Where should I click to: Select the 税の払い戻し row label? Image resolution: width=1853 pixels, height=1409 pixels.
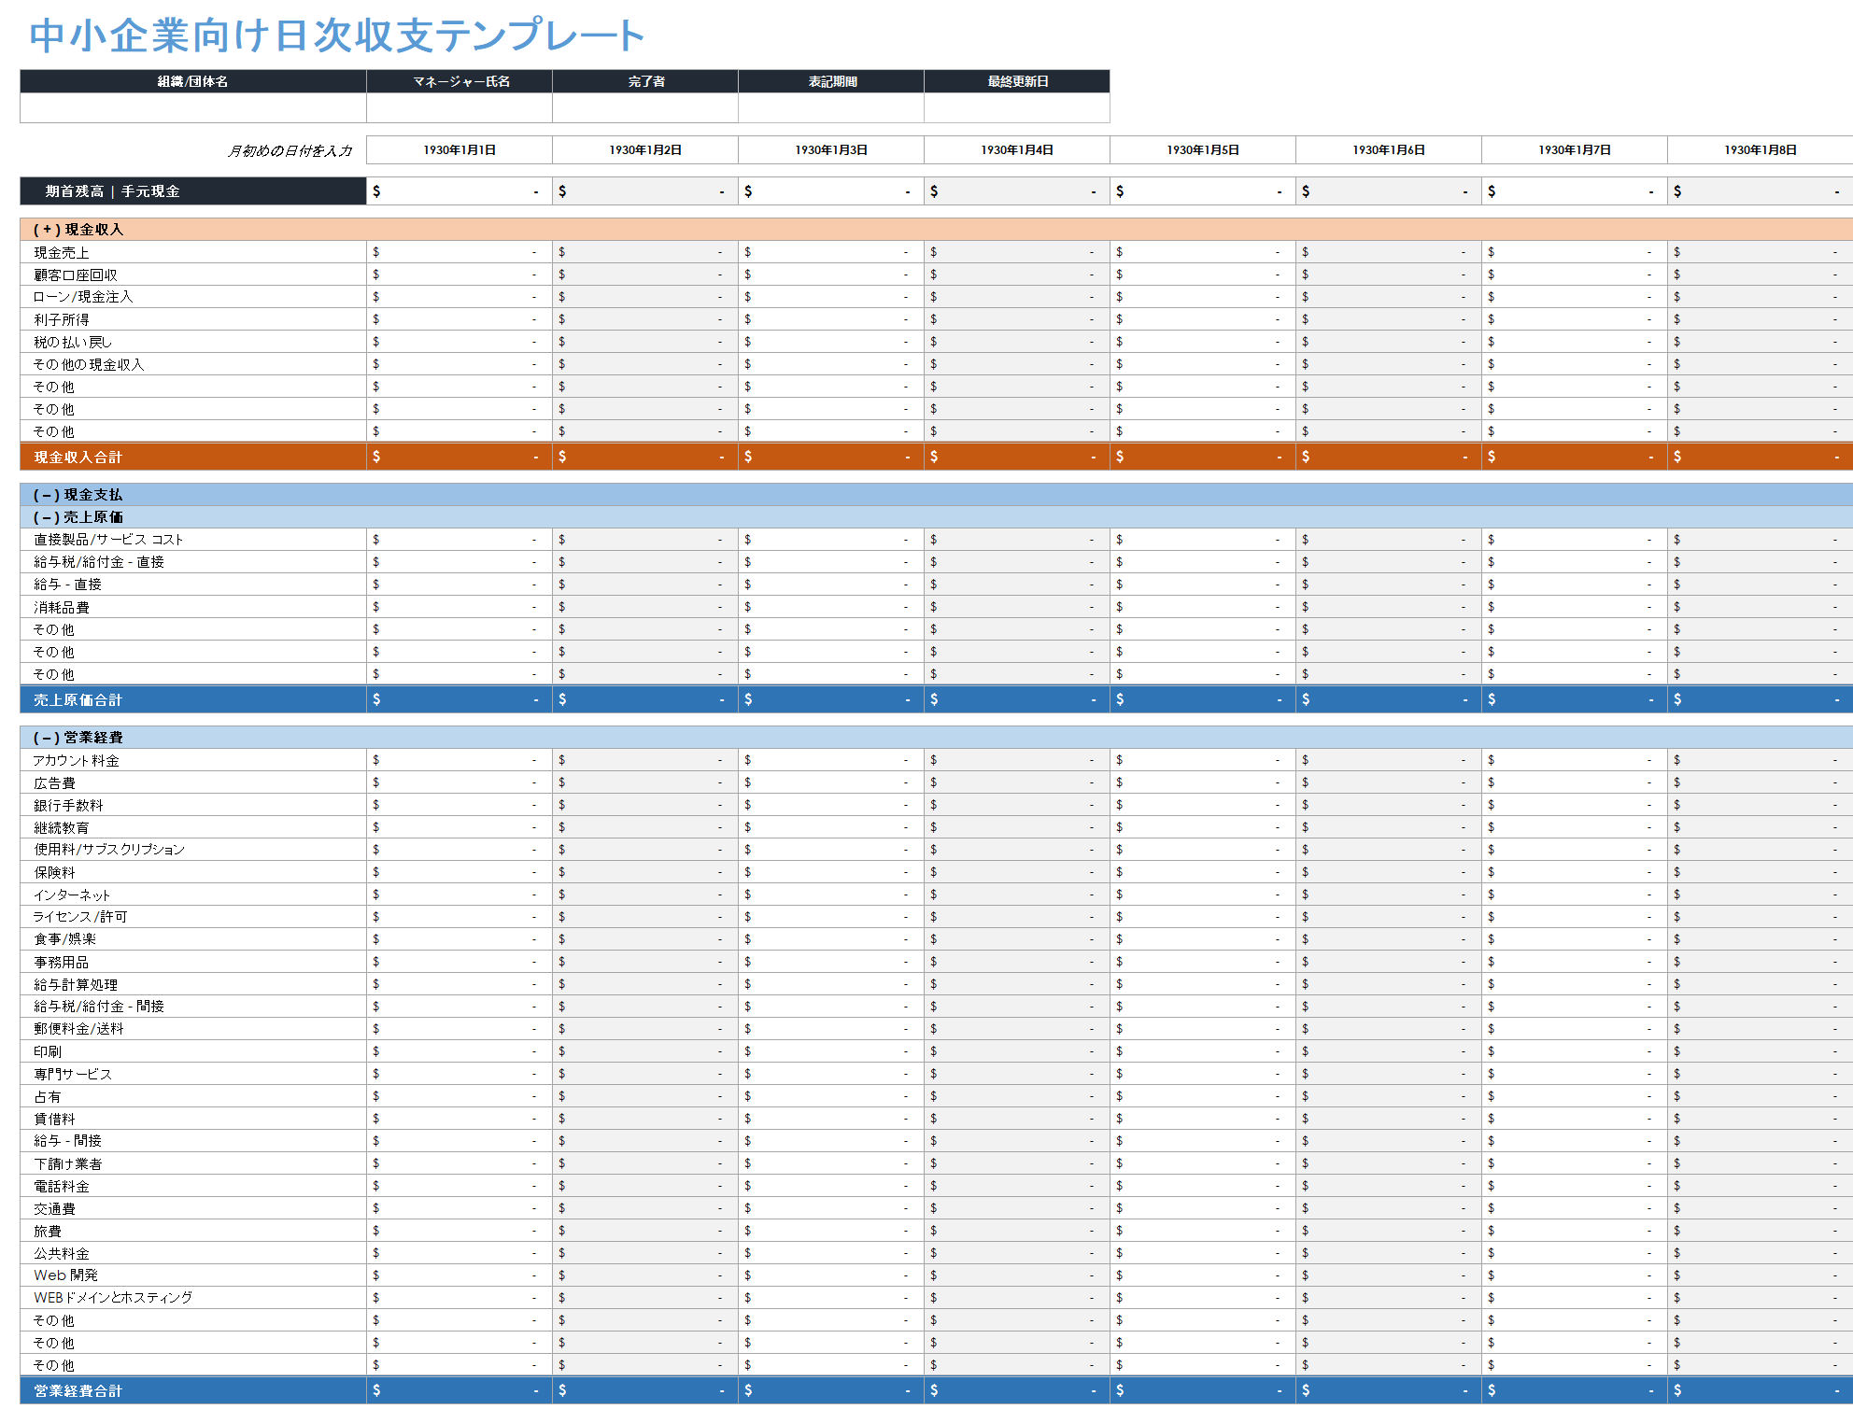click(193, 342)
